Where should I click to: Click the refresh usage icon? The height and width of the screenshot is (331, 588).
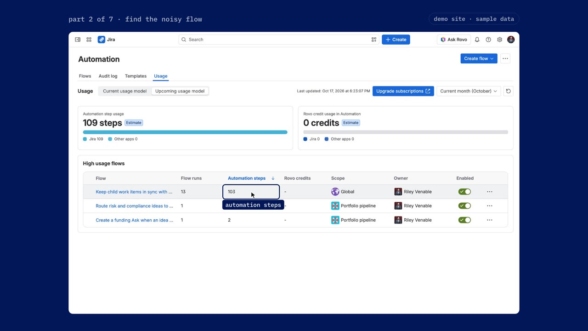tap(508, 91)
